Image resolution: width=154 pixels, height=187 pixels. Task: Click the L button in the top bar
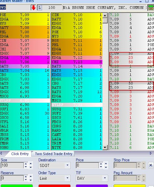40,8
